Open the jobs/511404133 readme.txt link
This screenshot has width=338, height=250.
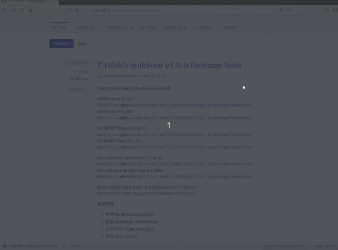[x=174, y=105]
